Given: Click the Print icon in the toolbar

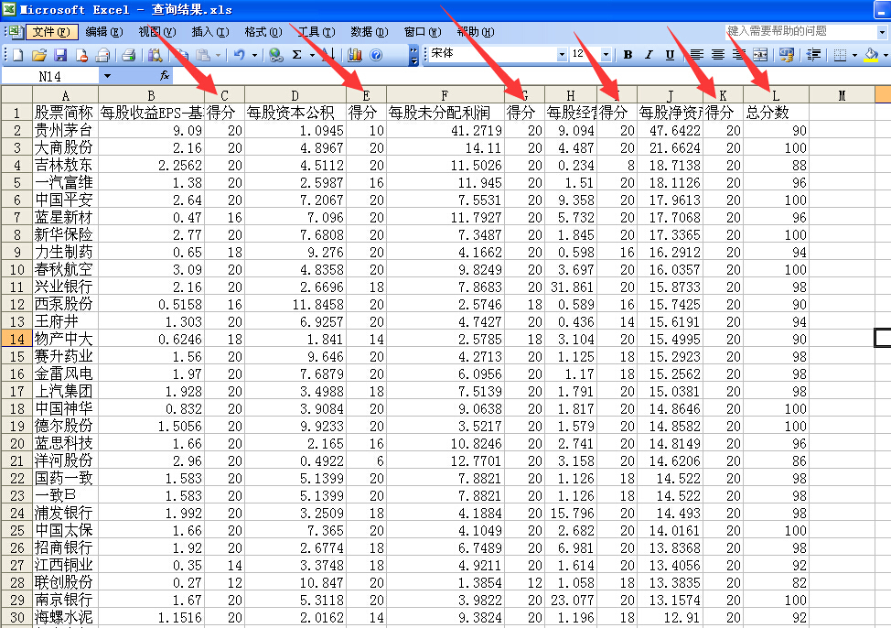Looking at the screenshot, I should click(128, 55).
